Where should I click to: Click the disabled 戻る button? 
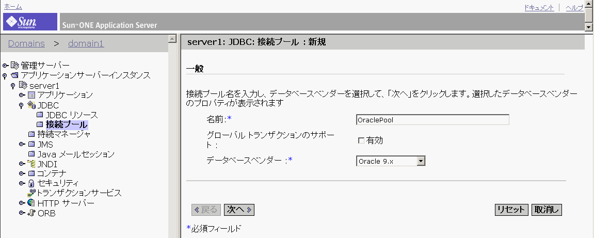coord(206,210)
